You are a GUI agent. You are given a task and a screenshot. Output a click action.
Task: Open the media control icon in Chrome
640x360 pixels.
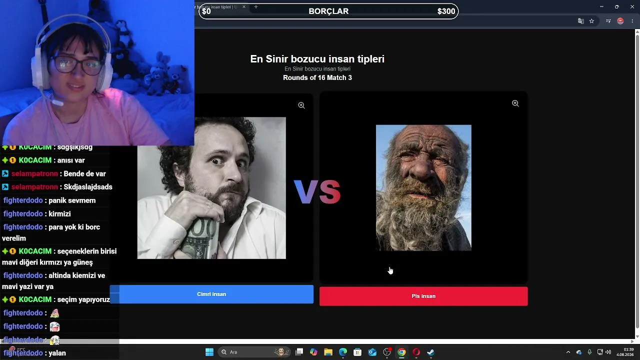point(608,21)
